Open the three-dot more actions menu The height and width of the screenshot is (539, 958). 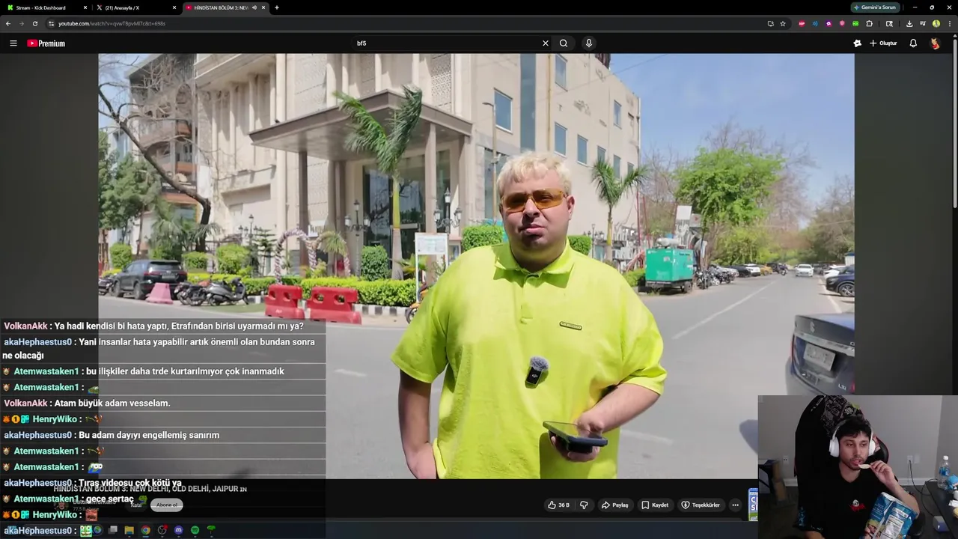735,505
